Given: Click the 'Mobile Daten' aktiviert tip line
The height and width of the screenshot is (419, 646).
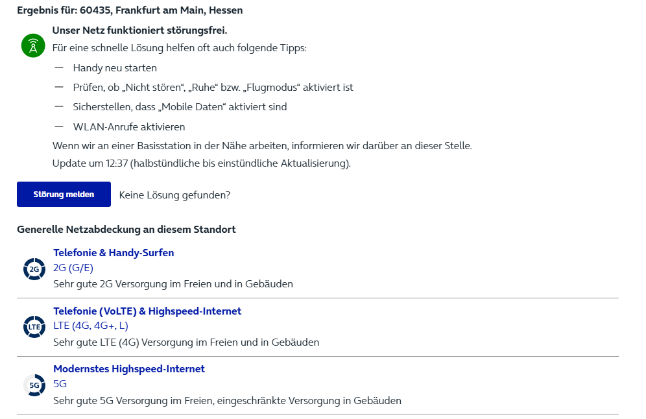Looking at the screenshot, I should pyautogui.click(x=180, y=107).
